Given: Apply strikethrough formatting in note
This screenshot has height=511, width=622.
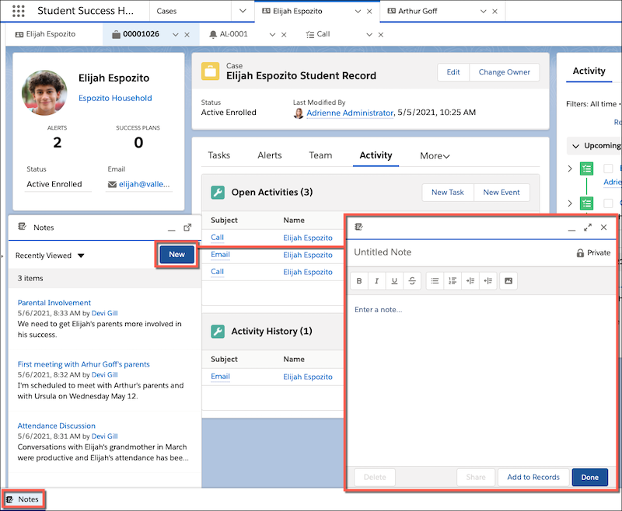Looking at the screenshot, I should [x=412, y=281].
